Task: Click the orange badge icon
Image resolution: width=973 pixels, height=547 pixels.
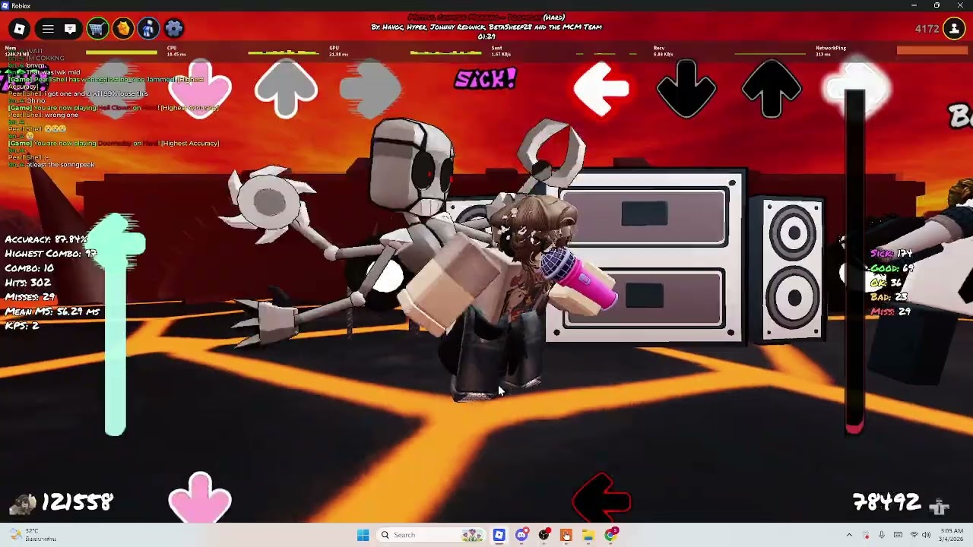Action: [x=122, y=29]
